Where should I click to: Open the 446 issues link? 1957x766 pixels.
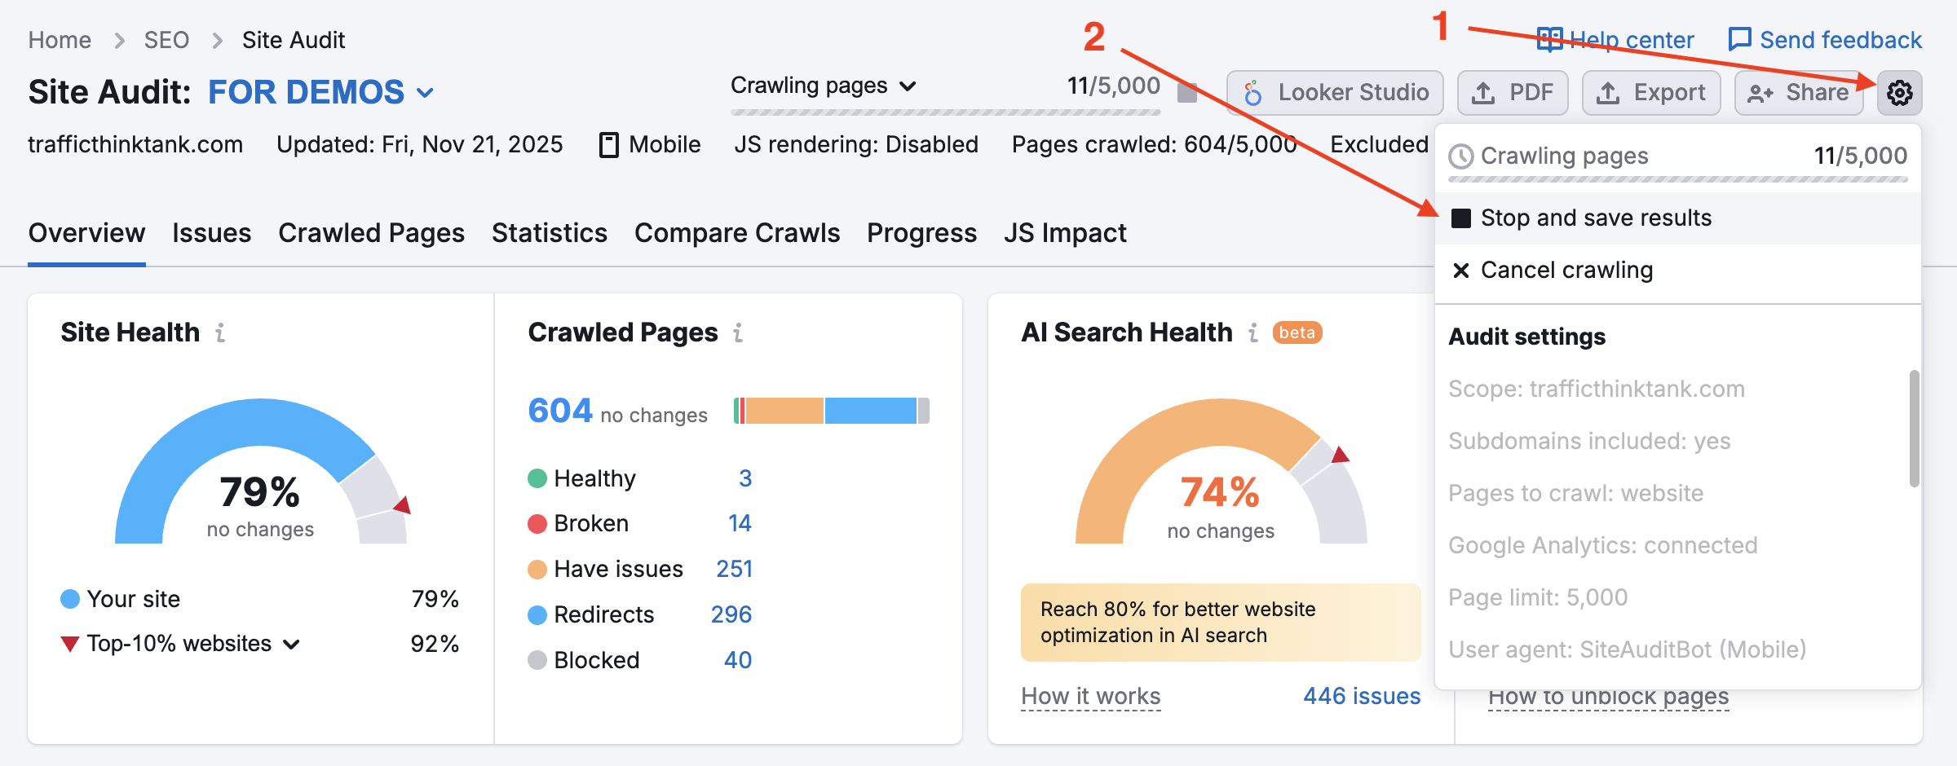(x=1360, y=696)
